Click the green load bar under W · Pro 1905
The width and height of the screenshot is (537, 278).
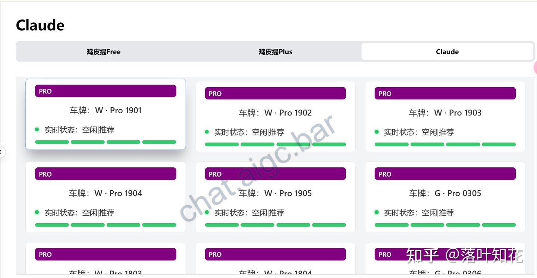(275, 225)
